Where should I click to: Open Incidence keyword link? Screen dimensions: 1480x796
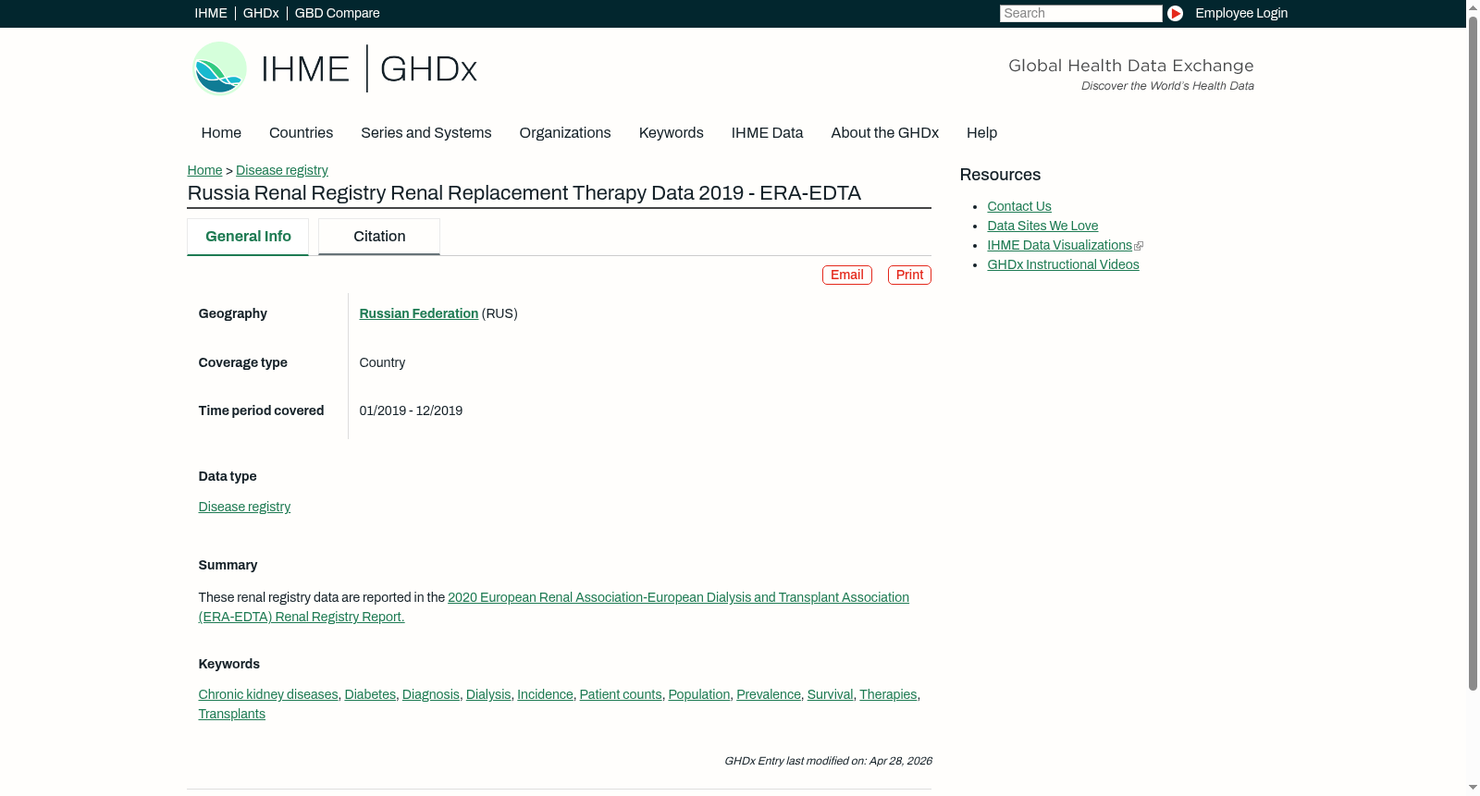(x=545, y=694)
